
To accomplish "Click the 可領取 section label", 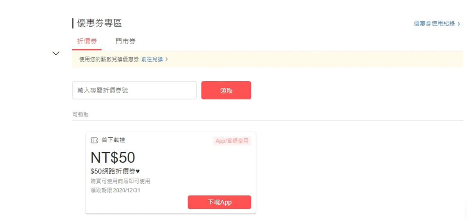I will coord(80,115).
